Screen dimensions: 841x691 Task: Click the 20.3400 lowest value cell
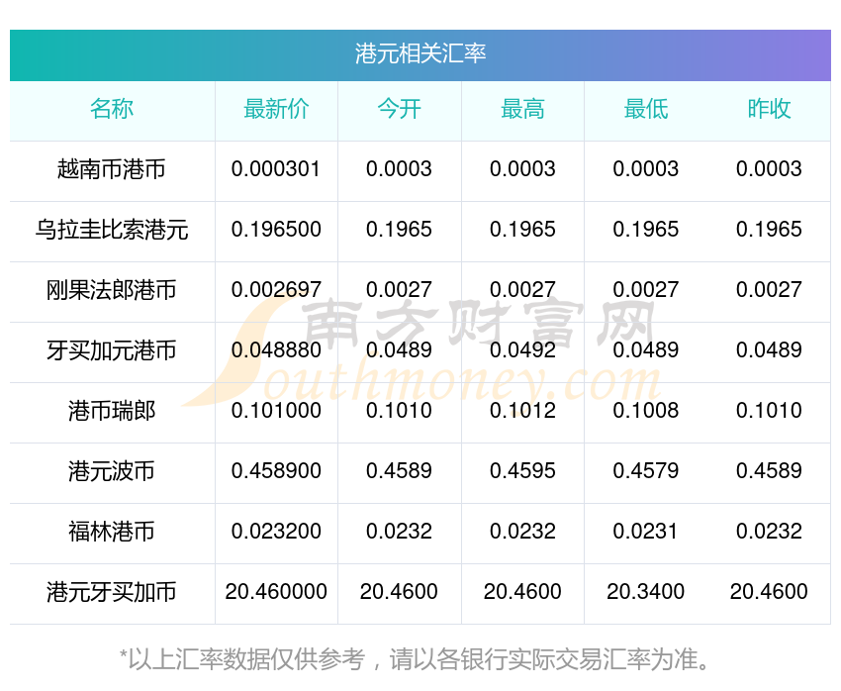(x=646, y=592)
